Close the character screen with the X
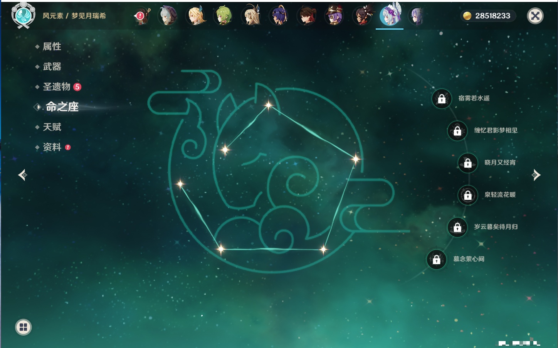Viewport: 558px width, 348px height. click(535, 16)
